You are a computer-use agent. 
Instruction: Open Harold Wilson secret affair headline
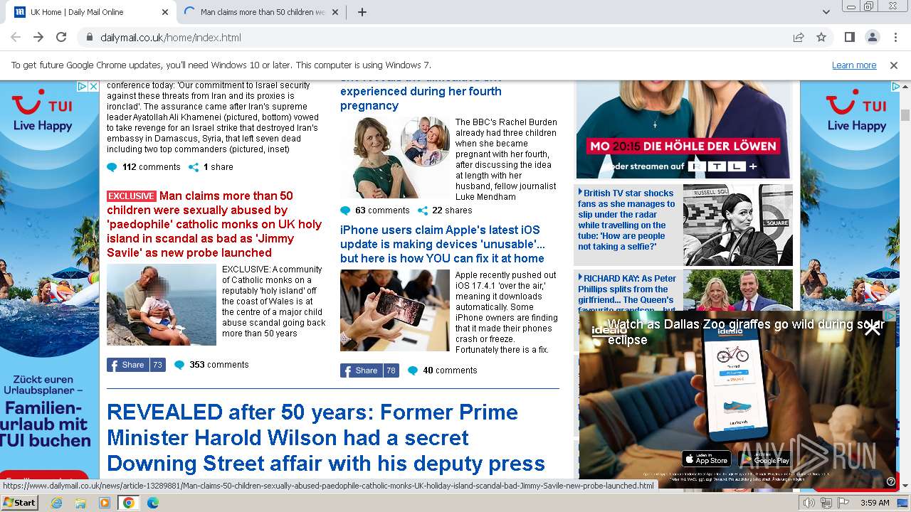pyautogui.click(x=326, y=437)
